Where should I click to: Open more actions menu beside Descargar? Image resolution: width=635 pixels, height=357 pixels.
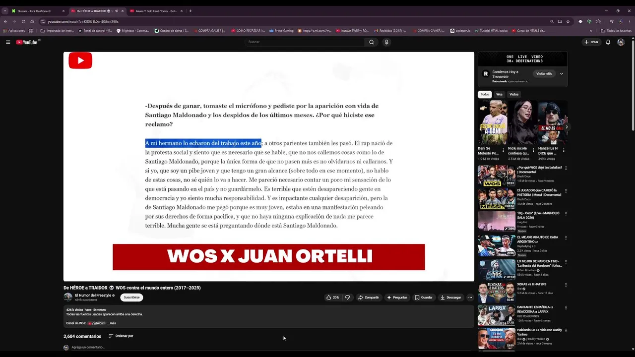coord(470,297)
